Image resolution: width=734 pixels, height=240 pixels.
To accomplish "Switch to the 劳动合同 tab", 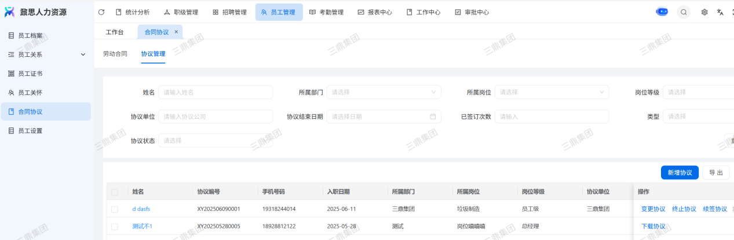I will (x=115, y=54).
